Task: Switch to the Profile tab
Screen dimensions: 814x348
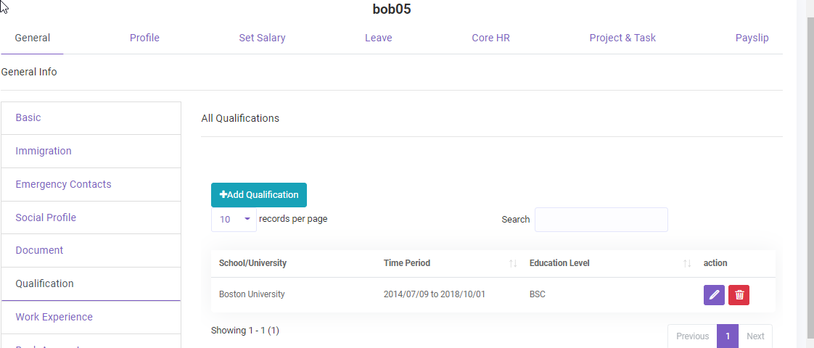Action: pos(144,38)
